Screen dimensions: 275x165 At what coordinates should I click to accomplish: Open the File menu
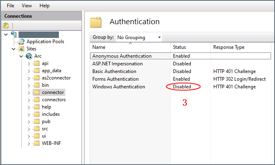point(10,6)
